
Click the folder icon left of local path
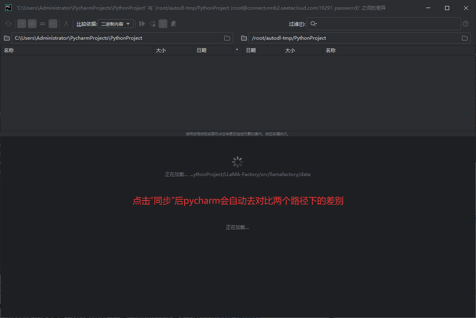click(x=7, y=38)
